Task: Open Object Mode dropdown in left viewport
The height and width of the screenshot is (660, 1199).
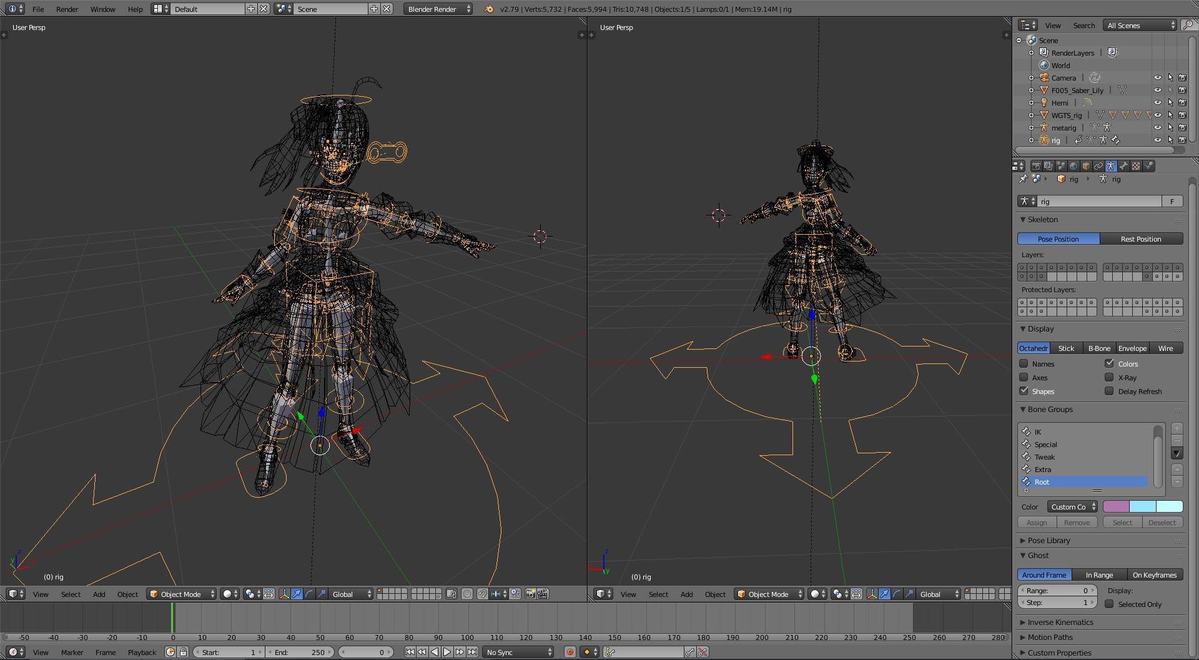Action: click(x=182, y=594)
